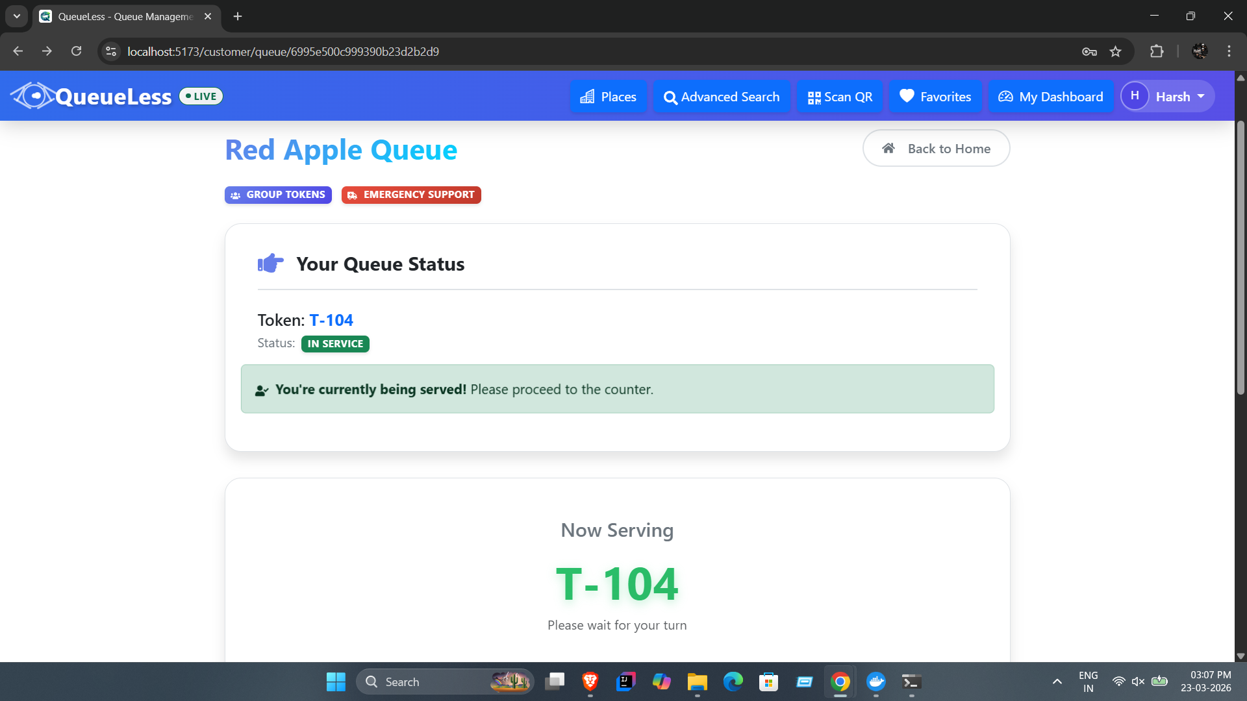Show hidden system tray icons
The image size is (1247, 701).
pyautogui.click(x=1057, y=682)
